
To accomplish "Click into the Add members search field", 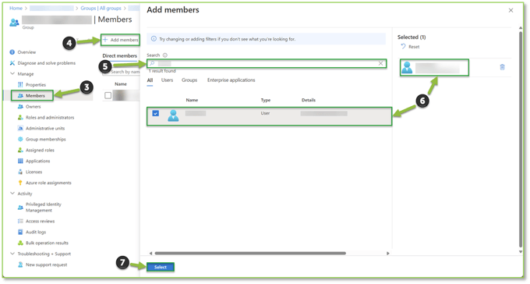I will point(267,63).
